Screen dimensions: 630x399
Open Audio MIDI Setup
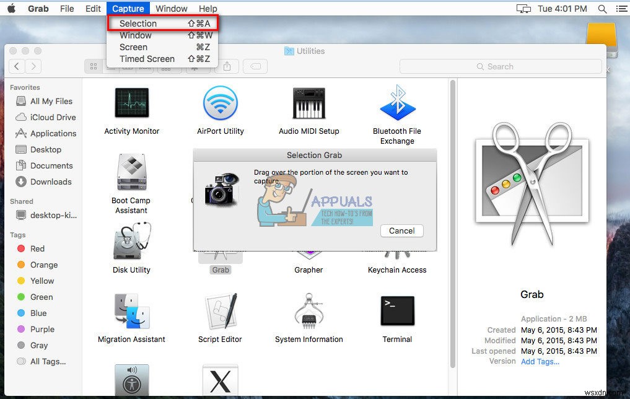point(308,102)
